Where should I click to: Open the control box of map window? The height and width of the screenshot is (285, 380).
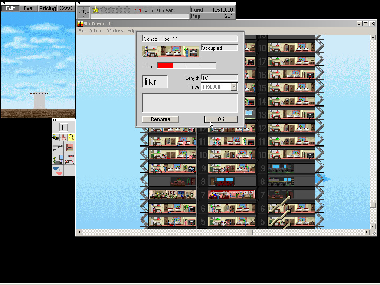pyautogui.click(x=3, y=3)
